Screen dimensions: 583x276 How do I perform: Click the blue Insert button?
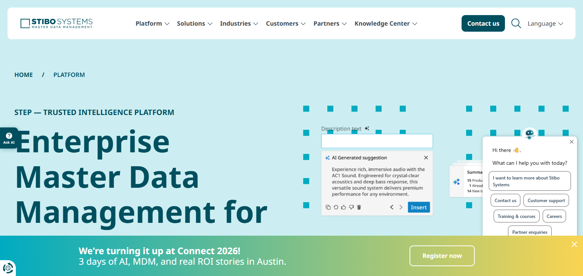point(419,207)
